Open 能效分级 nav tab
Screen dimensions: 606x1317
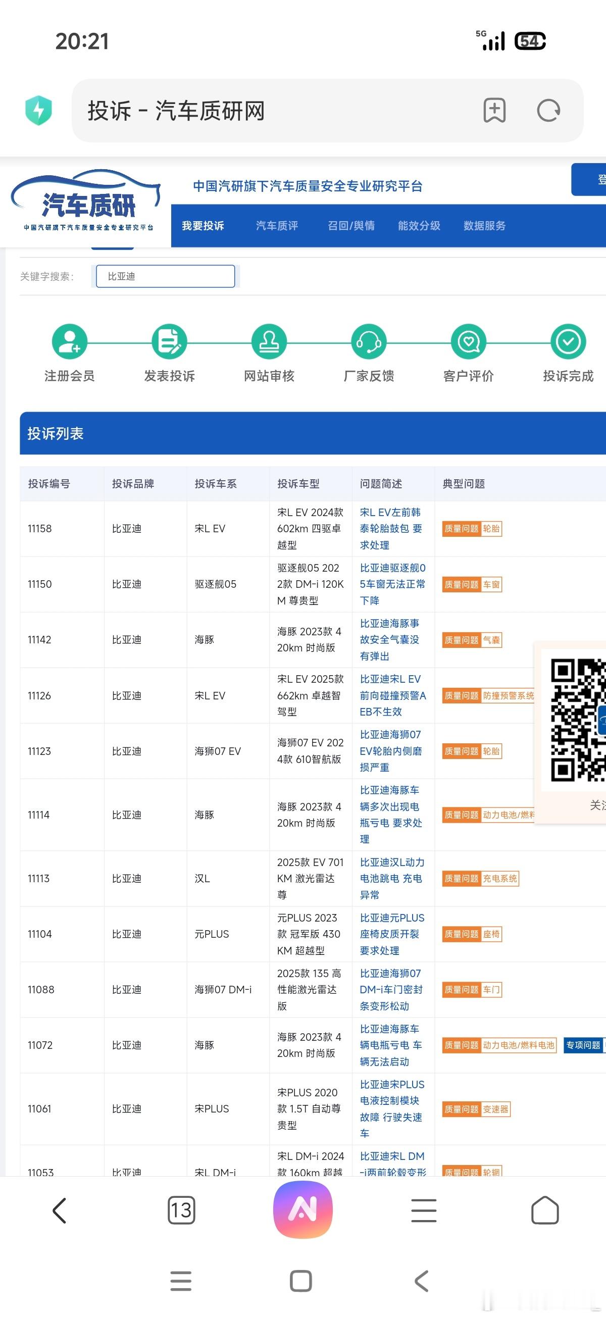pyautogui.click(x=419, y=226)
